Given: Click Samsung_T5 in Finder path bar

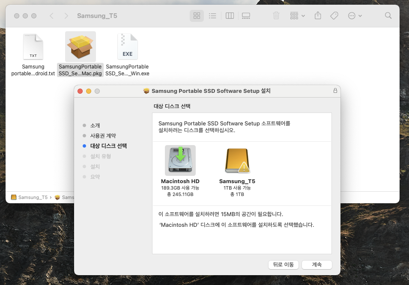Looking at the screenshot, I should 30,197.
